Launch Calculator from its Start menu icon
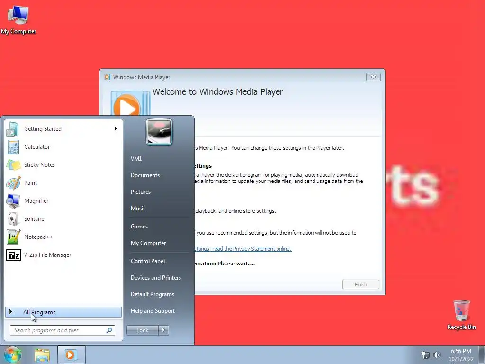This screenshot has width=485, height=364. click(13, 147)
